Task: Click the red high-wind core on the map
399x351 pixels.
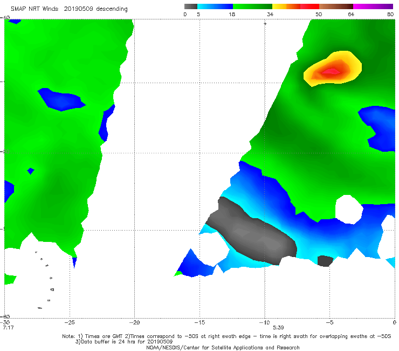Action: (331, 71)
